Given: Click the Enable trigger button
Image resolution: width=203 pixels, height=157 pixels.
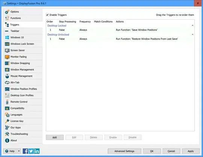Looking at the screenshot, I should [x=113, y=137].
